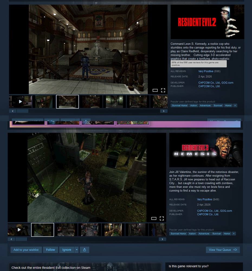Select the highlighted police station hall thumbnail

[x=67, y=102]
